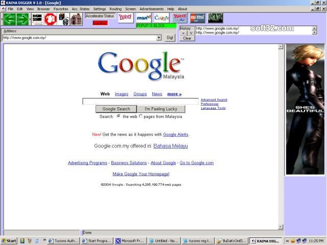Open the Advertising Programs link
The image size is (327, 245).
click(87, 163)
